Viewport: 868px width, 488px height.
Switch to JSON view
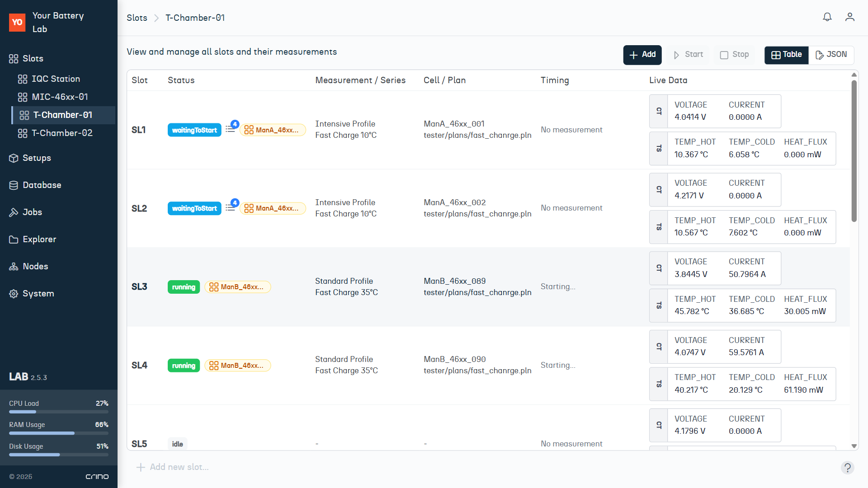[831, 55]
